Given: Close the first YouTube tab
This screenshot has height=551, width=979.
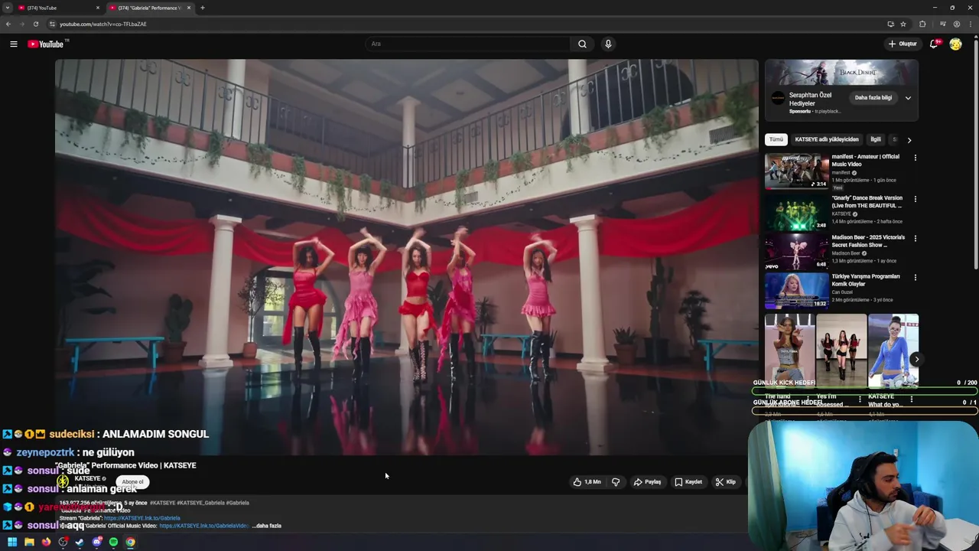Looking at the screenshot, I should pos(98,8).
